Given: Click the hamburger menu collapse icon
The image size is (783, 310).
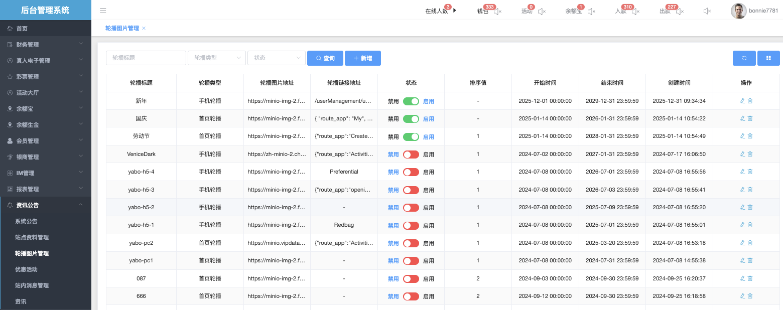Looking at the screenshot, I should click(x=103, y=11).
